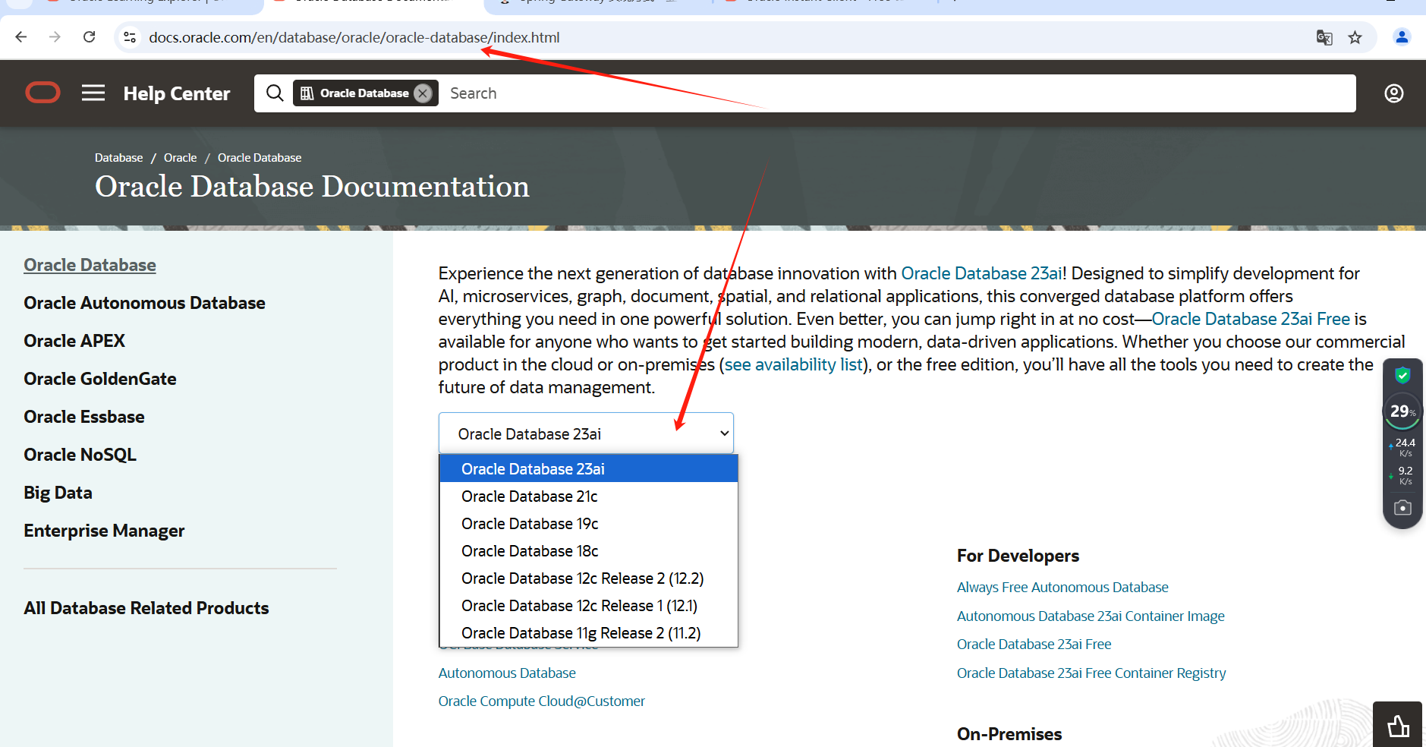
Task: Click the 29% circle on floating widget
Action: [x=1402, y=411]
